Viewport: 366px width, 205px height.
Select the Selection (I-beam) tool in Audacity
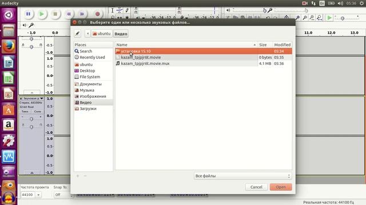[x=112, y=10]
